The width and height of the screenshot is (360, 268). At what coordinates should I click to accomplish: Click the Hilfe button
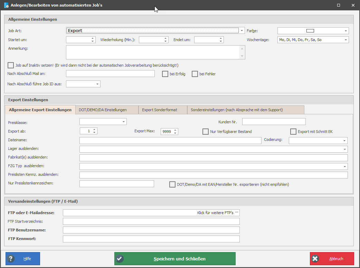[x=23, y=259]
